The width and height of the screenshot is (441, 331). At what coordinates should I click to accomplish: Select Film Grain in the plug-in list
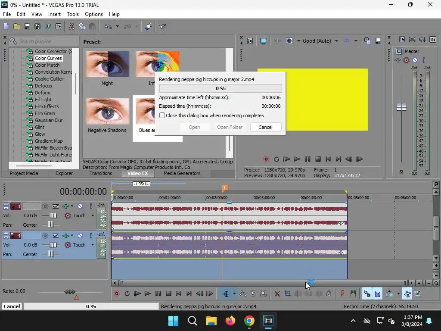click(45, 113)
